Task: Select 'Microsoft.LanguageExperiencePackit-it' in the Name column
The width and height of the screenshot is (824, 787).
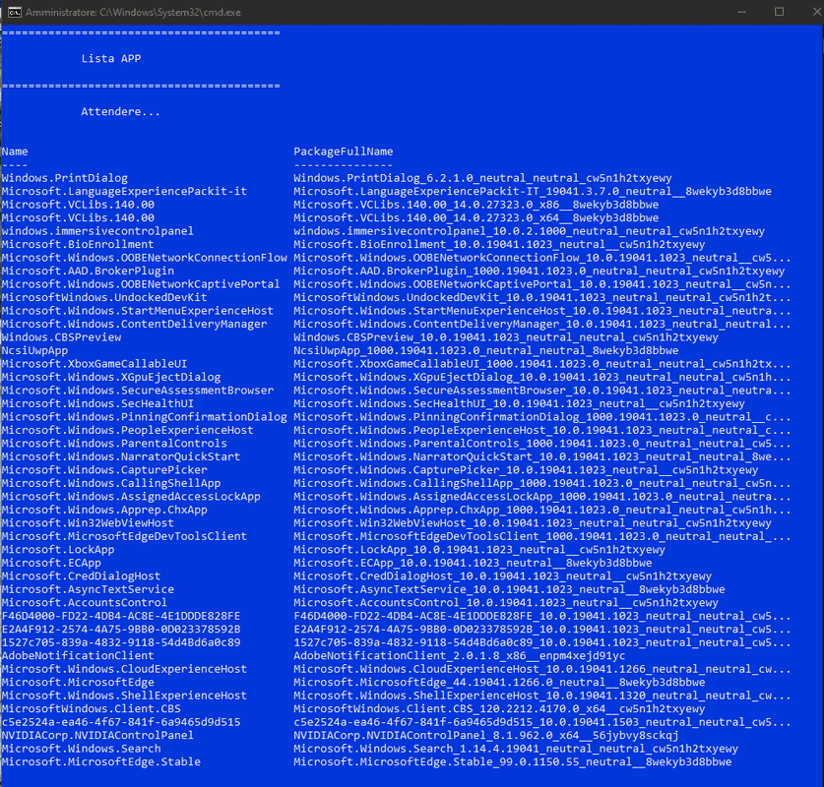Action: [x=124, y=191]
